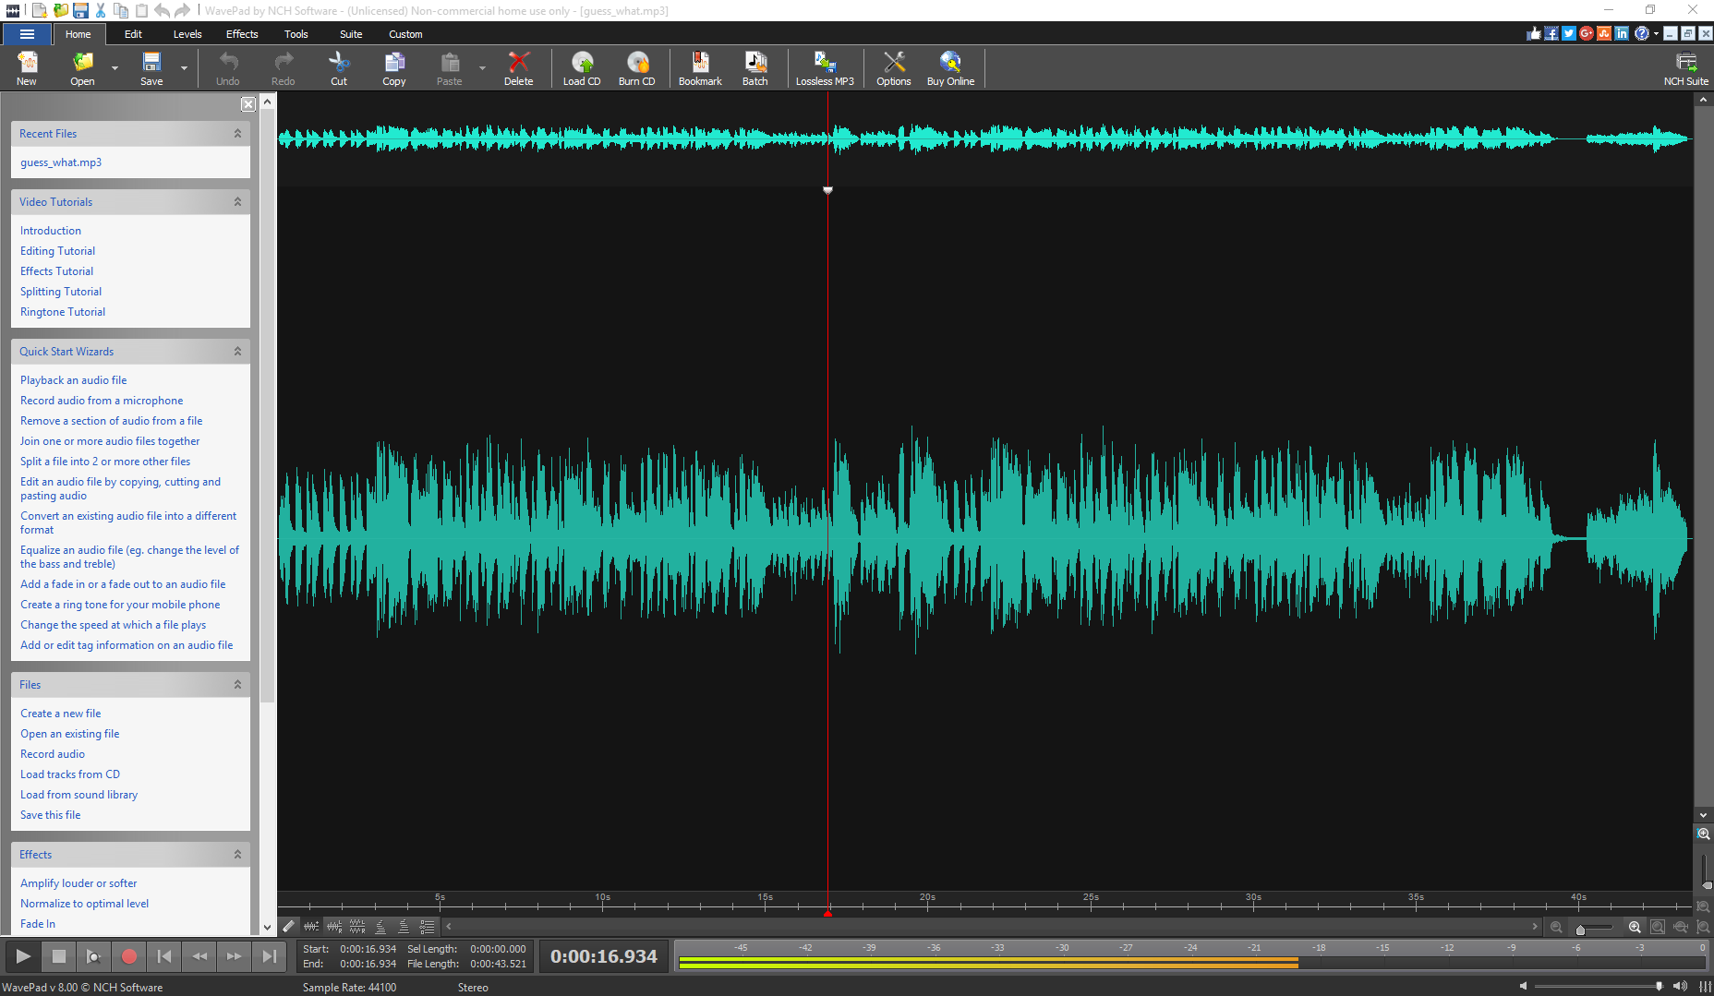Switch to the Suite tab
This screenshot has width=1714, height=996.
coord(351,34)
